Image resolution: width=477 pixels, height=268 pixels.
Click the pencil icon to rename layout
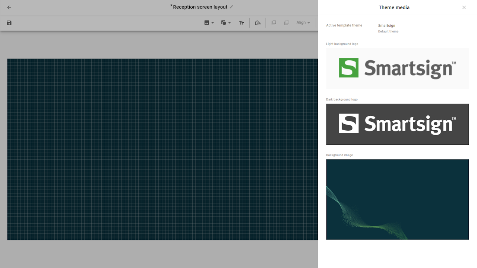[x=231, y=7]
